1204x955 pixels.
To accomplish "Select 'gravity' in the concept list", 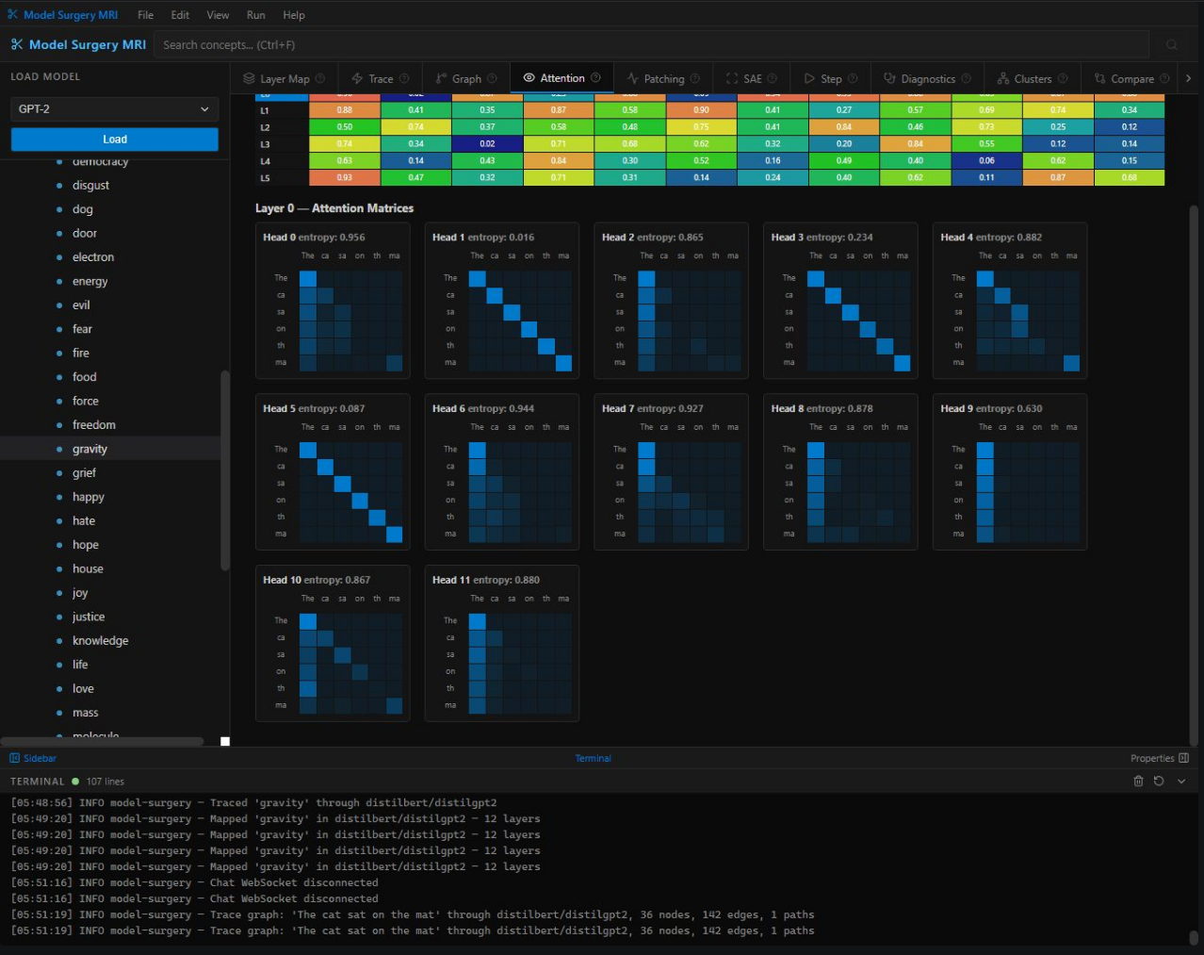I will pos(89,450).
